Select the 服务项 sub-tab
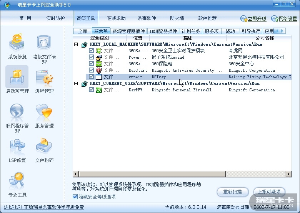Image resolution: width=300 pixels, height=213 pixels. (212, 31)
